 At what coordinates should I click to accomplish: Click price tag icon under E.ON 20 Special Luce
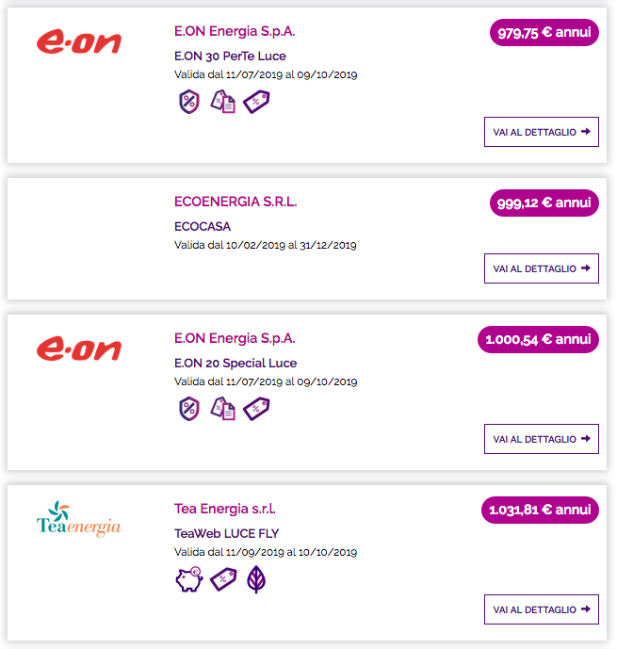click(x=256, y=409)
